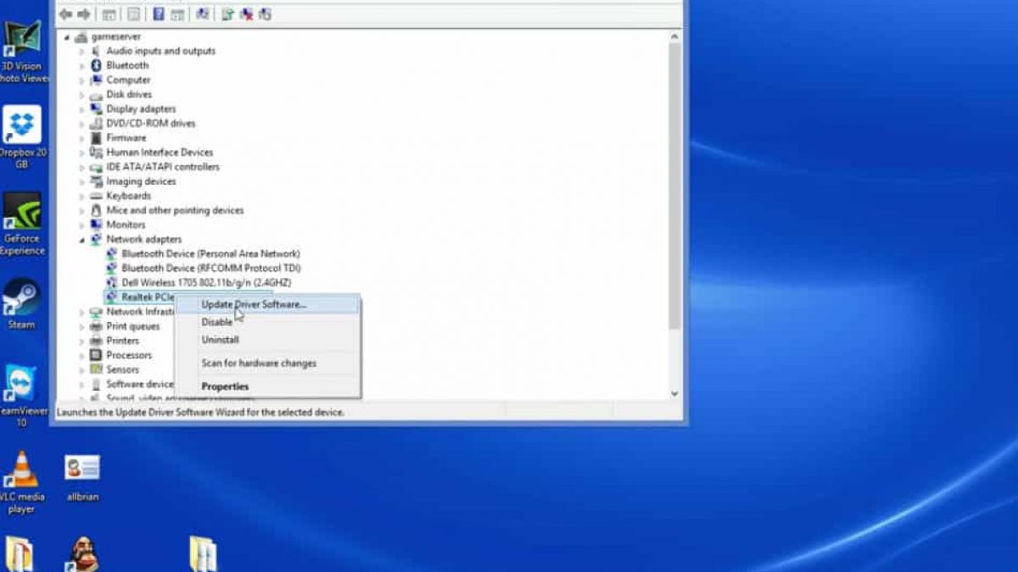Open the Steam desktop shortcut
The image size is (1018, 572).
click(21, 304)
